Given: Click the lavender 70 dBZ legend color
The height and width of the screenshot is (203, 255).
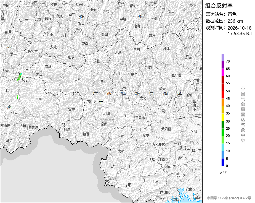Looking at the screenshot, I should (223, 57).
